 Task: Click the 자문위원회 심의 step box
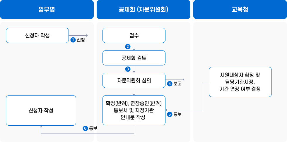pyautogui.click(x=134, y=80)
